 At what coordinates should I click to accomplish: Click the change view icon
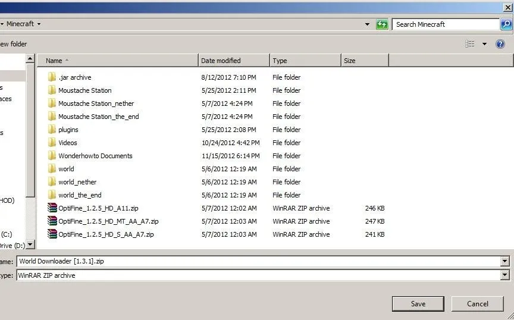[470, 44]
